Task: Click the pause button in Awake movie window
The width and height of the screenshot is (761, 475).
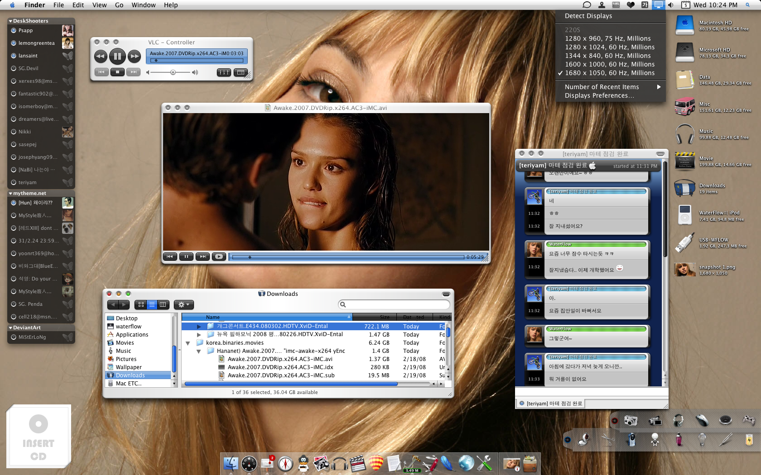Action: (186, 256)
